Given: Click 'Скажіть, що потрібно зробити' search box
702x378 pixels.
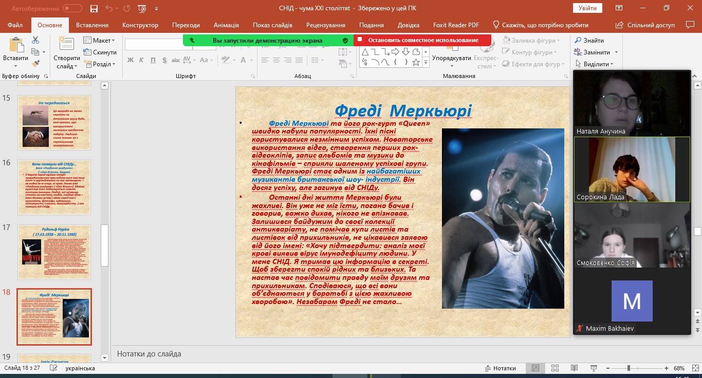Looking at the screenshot, I should pos(541,25).
